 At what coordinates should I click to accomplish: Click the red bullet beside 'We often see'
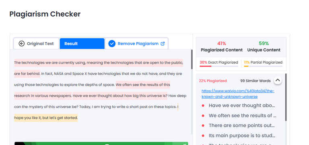coord(203,116)
